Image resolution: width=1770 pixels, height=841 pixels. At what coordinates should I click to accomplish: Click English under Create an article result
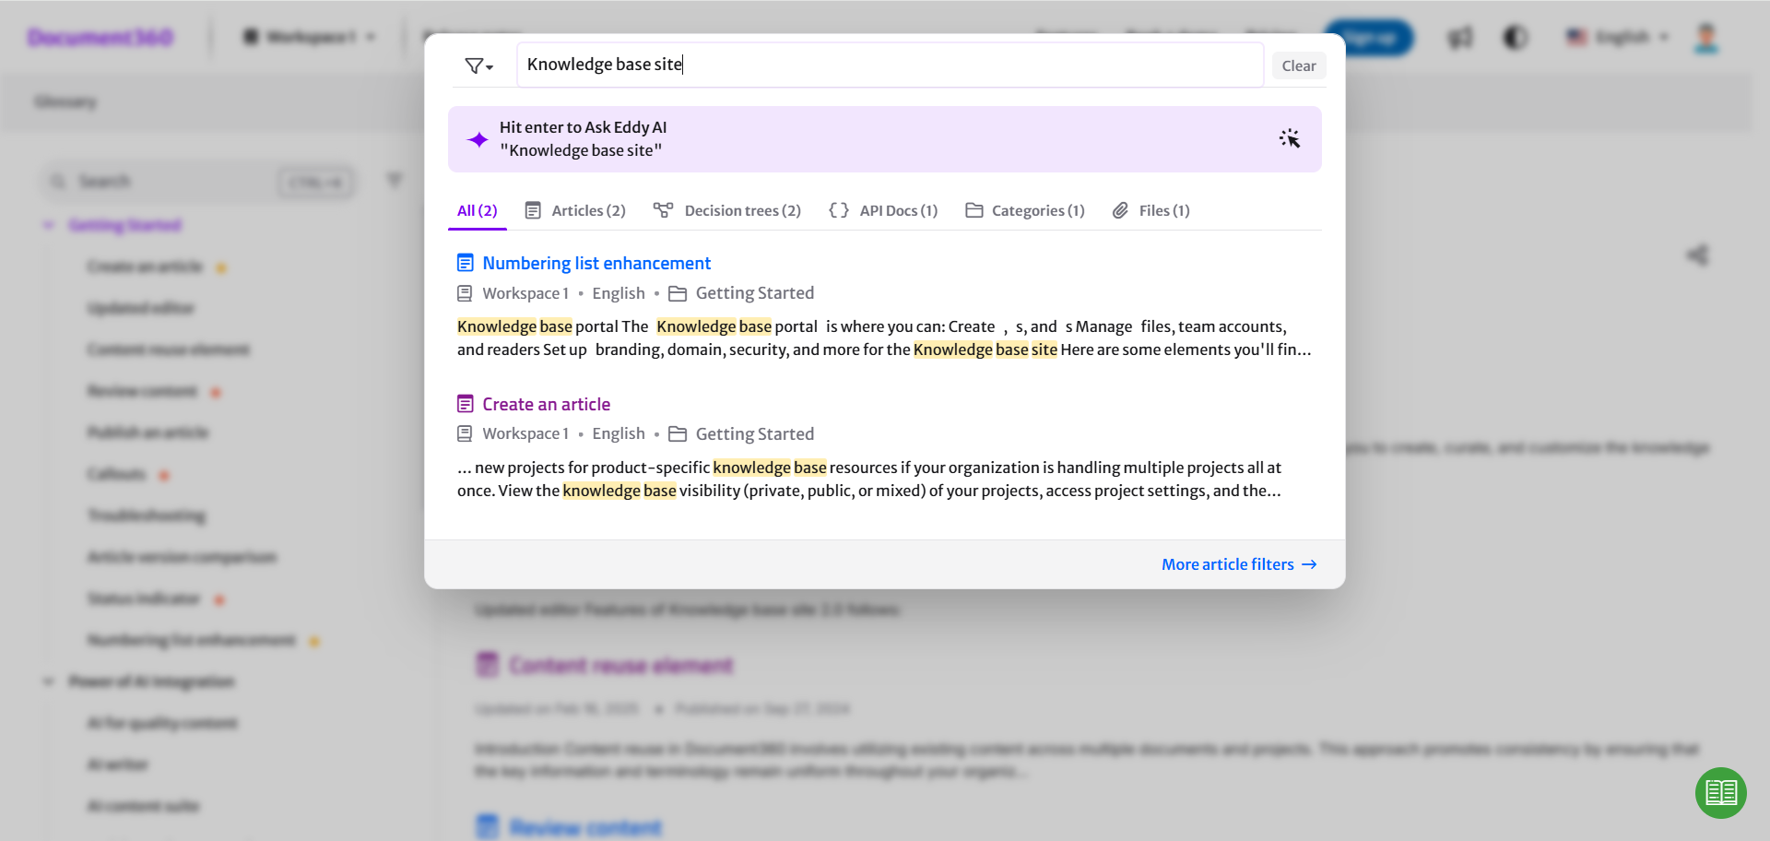point(619,433)
